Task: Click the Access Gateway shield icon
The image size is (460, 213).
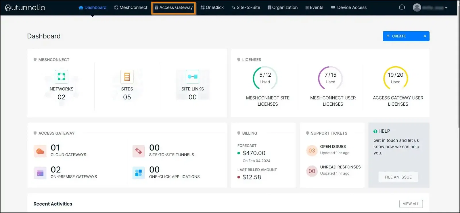Action: (x=35, y=133)
